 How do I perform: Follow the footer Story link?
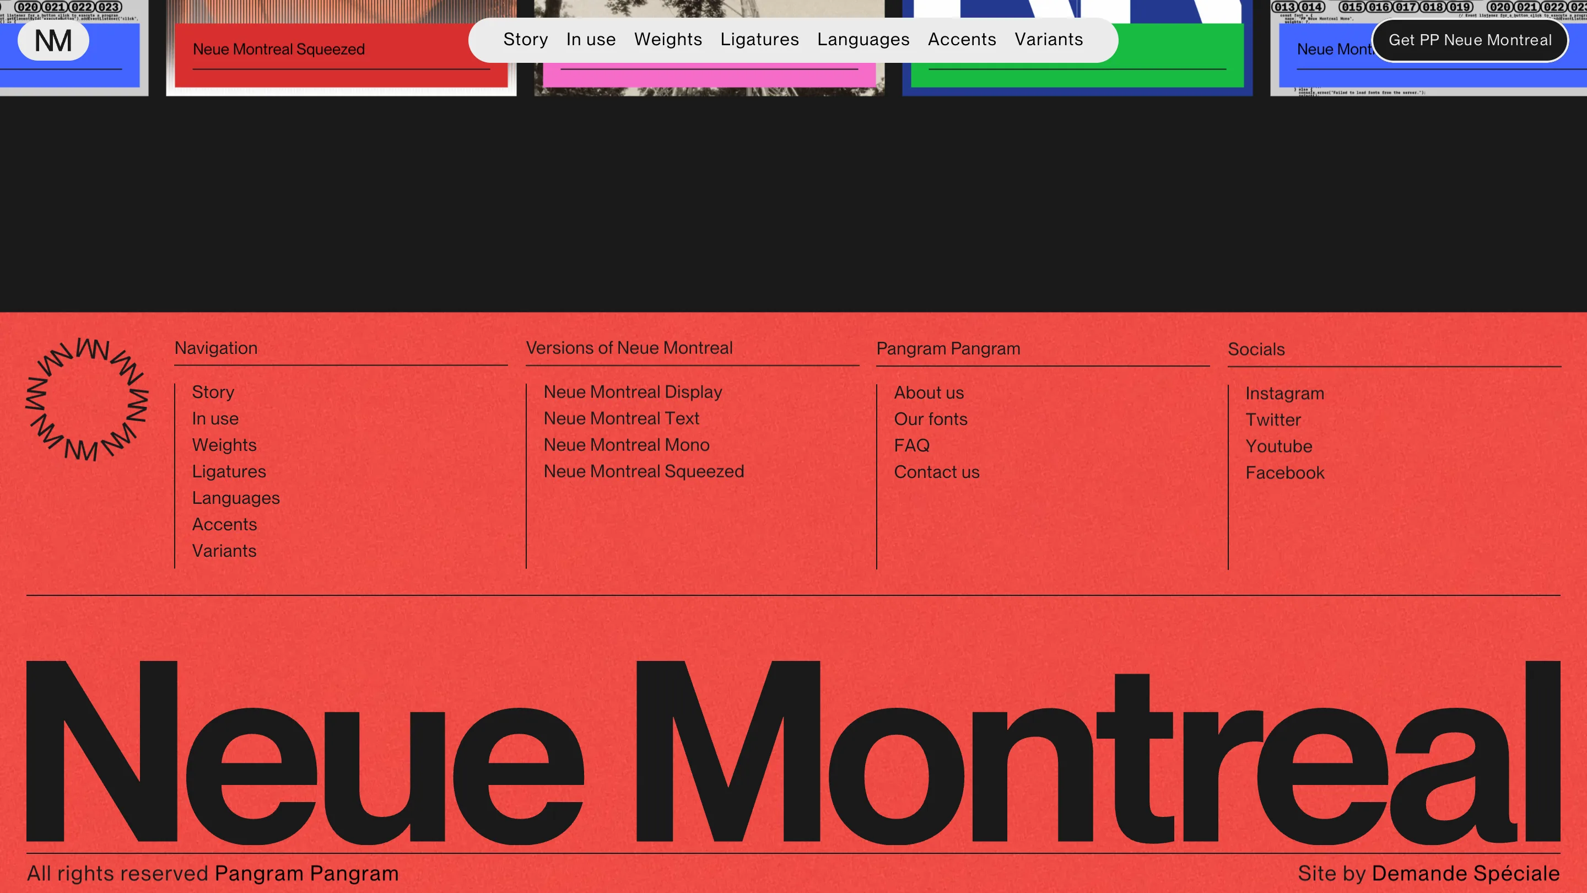click(x=213, y=392)
